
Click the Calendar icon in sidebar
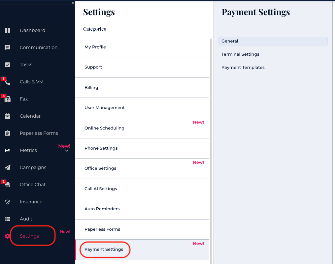pos(8,116)
